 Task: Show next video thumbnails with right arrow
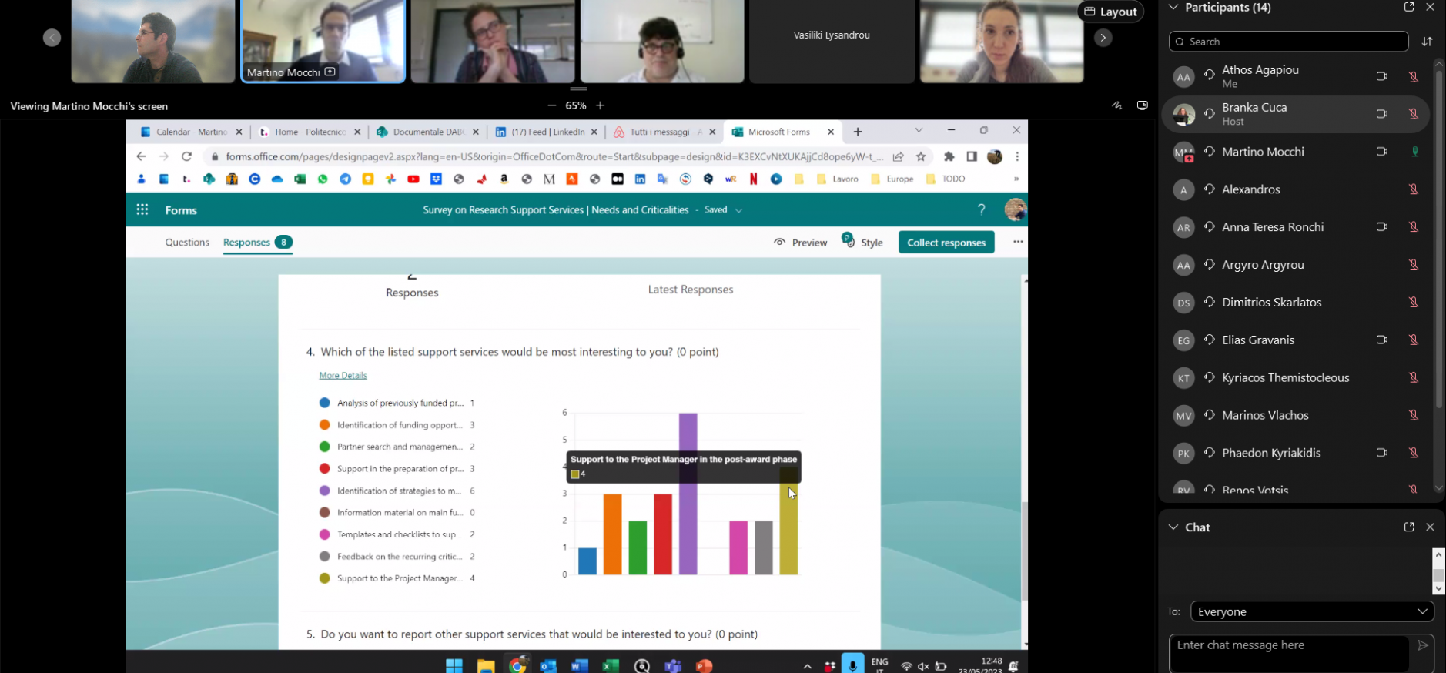(1103, 38)
